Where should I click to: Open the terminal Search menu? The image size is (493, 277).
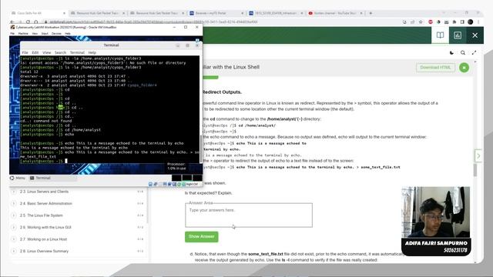point(60,53)
